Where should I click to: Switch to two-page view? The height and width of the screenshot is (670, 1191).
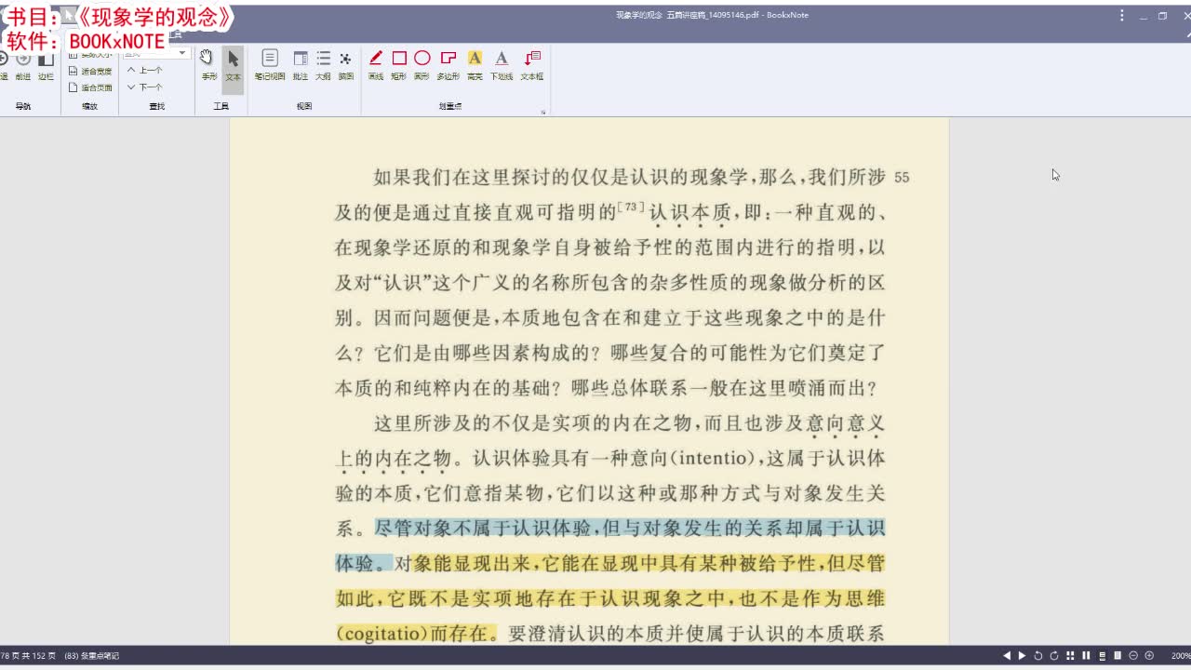pos(1086,655)
